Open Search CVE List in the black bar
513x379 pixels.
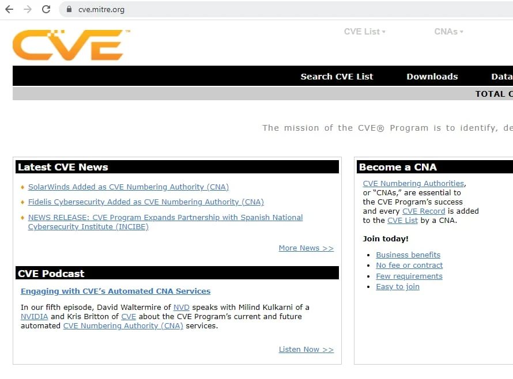pyautogui.click(x=337, y=76)
